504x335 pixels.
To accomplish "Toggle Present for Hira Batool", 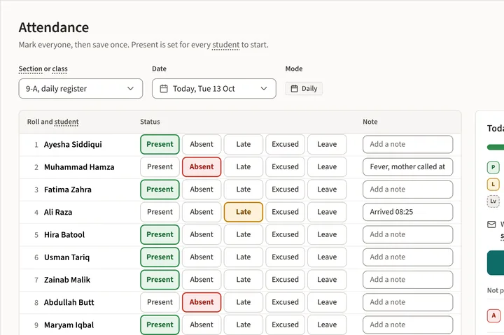I will click(x=160, y=234).
